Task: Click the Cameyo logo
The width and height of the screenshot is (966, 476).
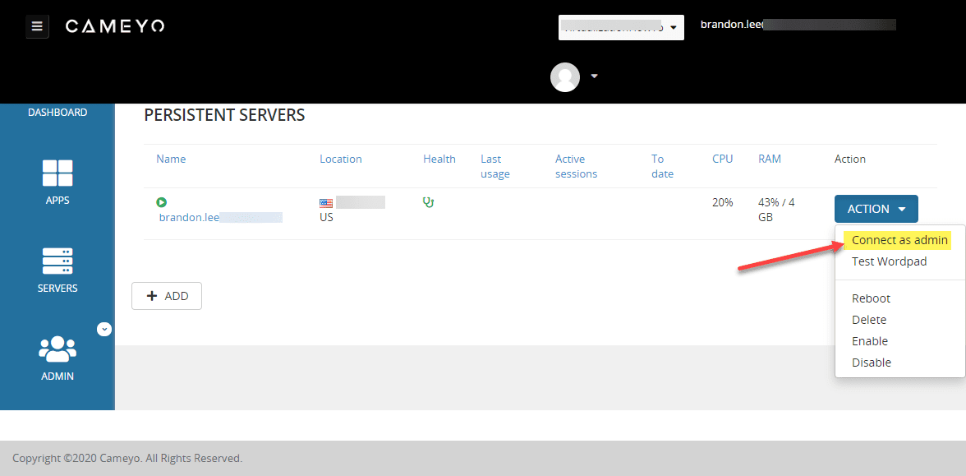Action: click(114, 25)
